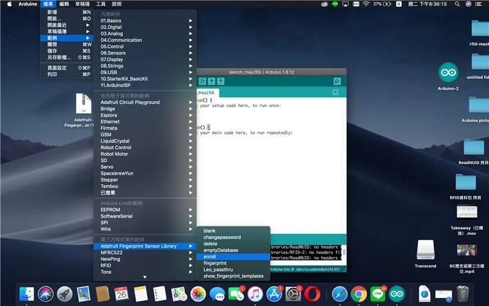This screenshot has height=306, width=489.
Task: Expand the MFRC522 examples submenu arrow
Action: point(191,253)
